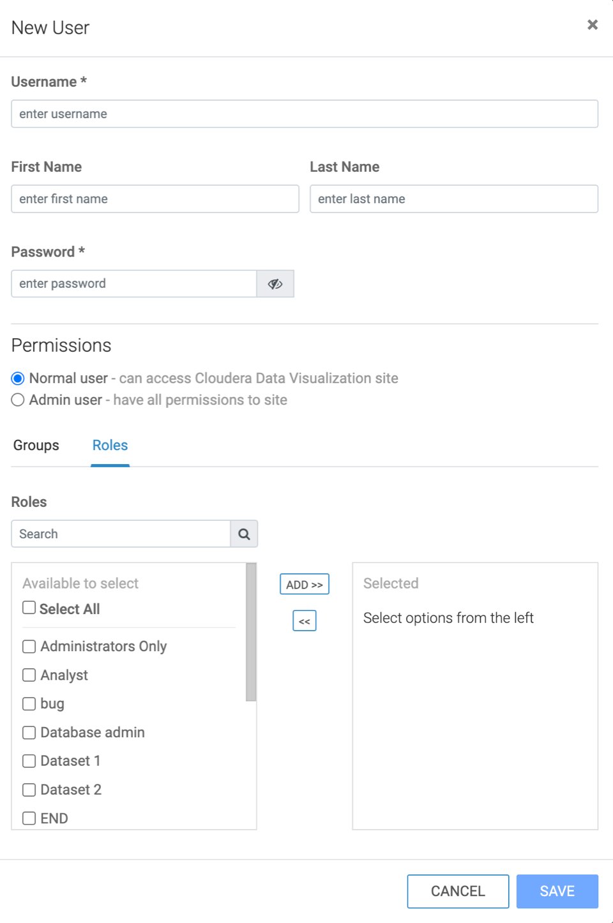Click into the roles Search box

(x=121, y=534)
